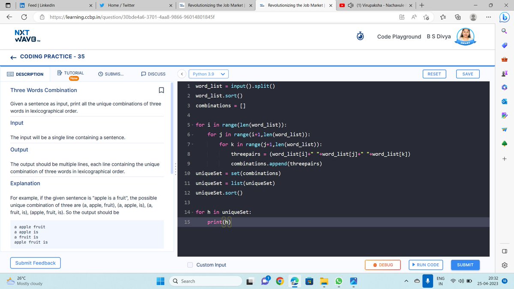514x289 pixels.
Task: Collapse code fold at line 7
Action: coord(192,145)
